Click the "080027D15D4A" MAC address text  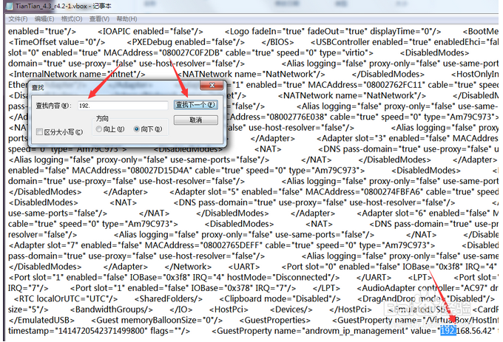[x=158, y=171]
